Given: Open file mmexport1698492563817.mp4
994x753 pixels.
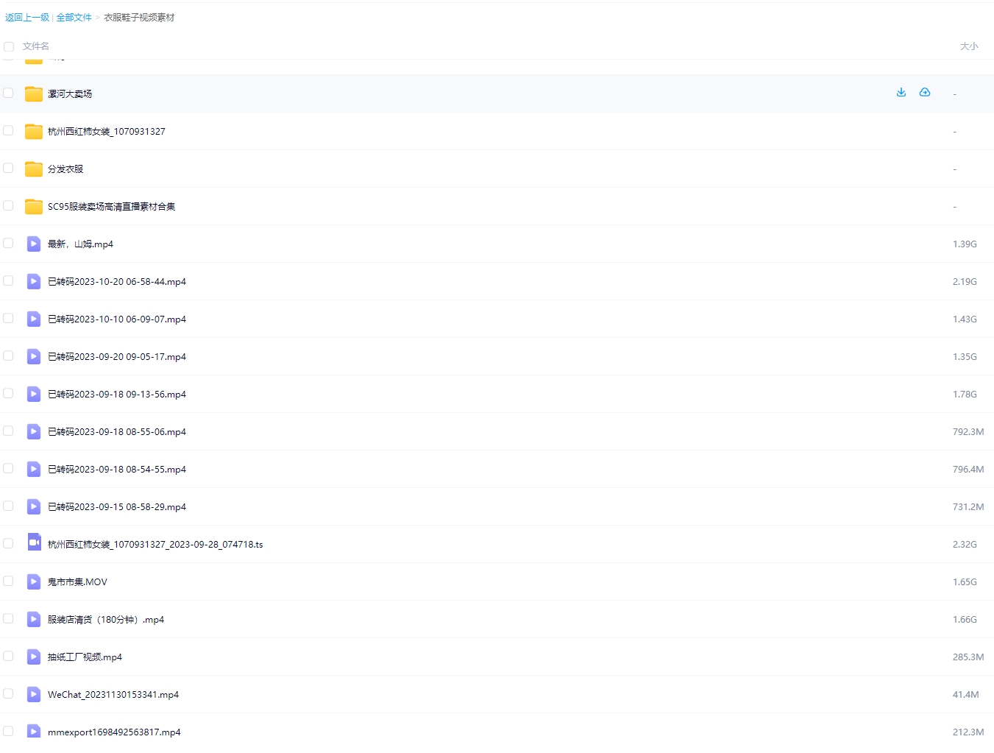Looking at the screenshot, I should [x=114, y=732].
